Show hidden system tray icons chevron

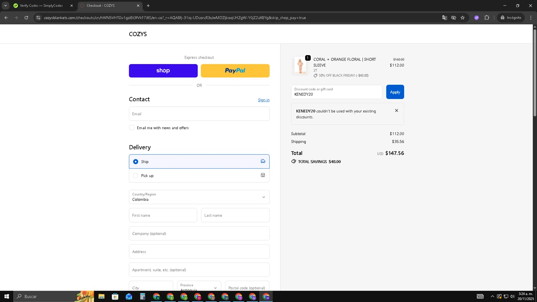pyautogui.click(x=492, y=296)
